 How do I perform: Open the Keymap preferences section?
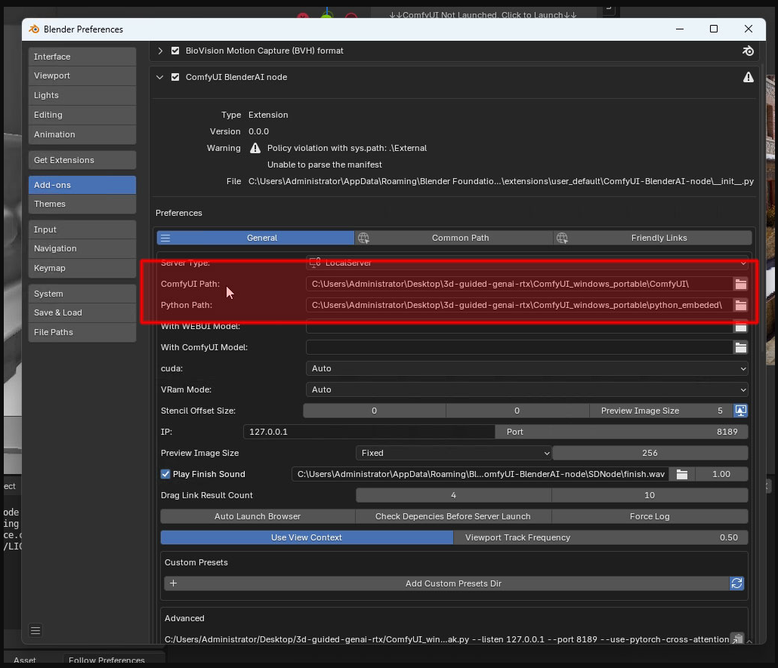pos(82,268)
